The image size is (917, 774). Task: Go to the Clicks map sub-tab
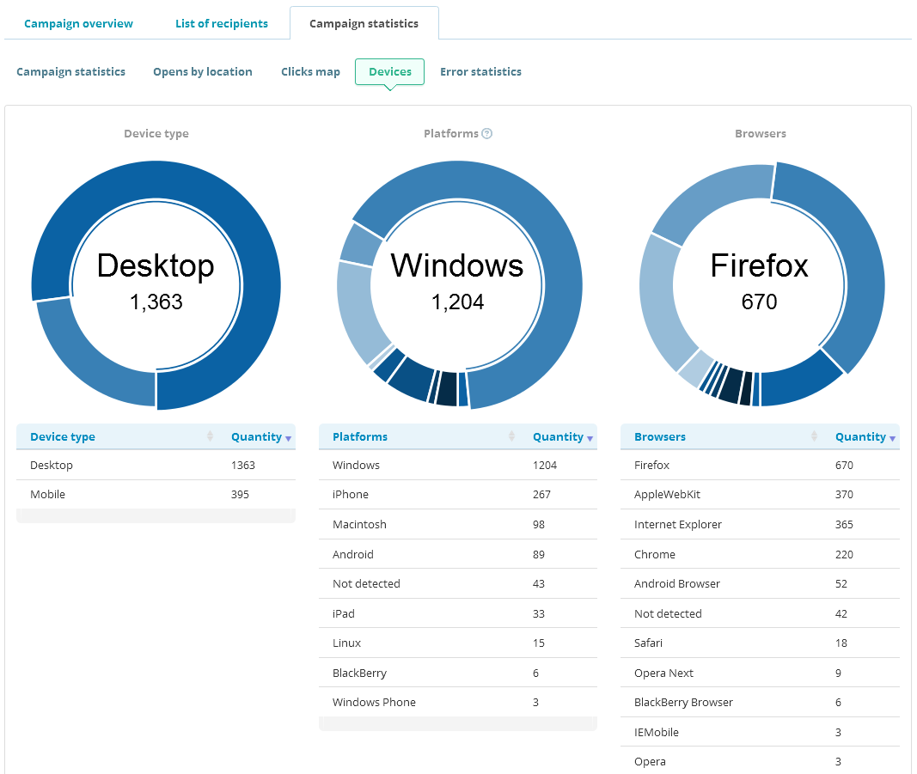310,72
